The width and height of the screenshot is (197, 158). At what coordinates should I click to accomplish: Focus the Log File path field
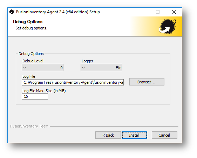pyautogui.click(x=73, y=82)
